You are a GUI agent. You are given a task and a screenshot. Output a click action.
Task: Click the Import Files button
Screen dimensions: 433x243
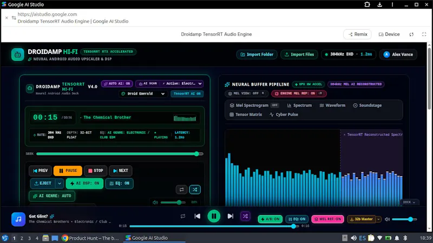299,55
